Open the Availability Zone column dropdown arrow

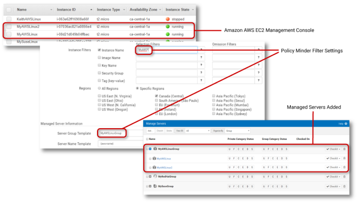point(160,10)
